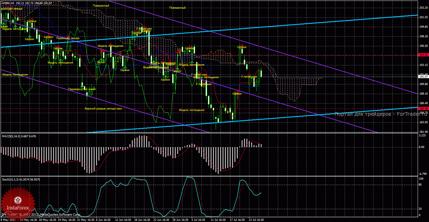Open the ForTrader.ru portal watermark link
429x222 pixels.
pyautogui.click(x=381, y=114)
